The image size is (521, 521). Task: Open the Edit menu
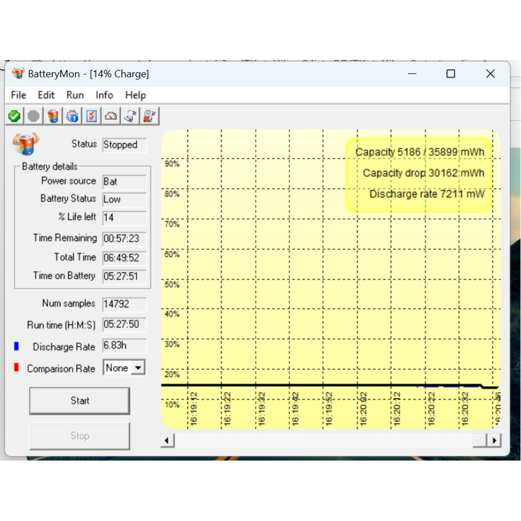pos(46,95)
